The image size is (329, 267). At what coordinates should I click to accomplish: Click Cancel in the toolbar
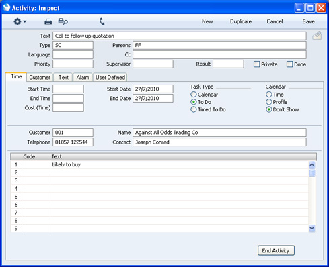(275, 21)
